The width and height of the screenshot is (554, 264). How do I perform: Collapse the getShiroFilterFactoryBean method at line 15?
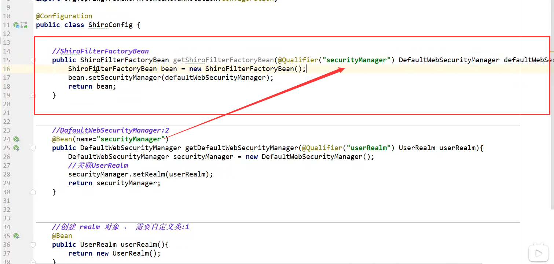tap(33, 60)
